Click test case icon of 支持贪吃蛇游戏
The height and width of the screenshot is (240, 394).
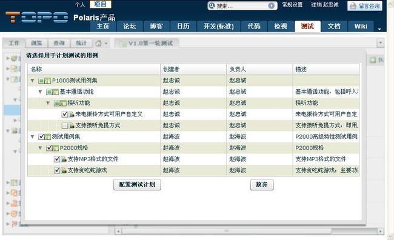64,171
